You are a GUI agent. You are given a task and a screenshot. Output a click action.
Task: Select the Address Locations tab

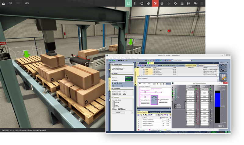click(x=165, y=112)
